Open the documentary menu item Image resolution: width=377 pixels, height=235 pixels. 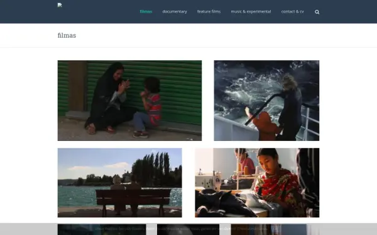(x=175, y=11)
